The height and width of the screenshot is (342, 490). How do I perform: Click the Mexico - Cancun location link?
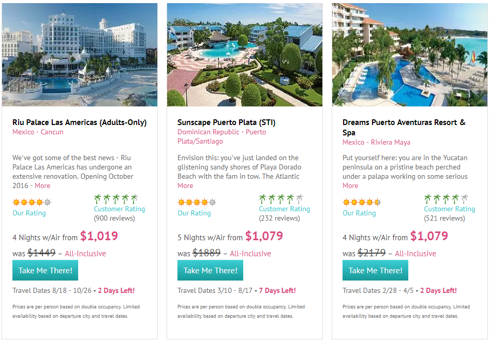coord(37,132)
